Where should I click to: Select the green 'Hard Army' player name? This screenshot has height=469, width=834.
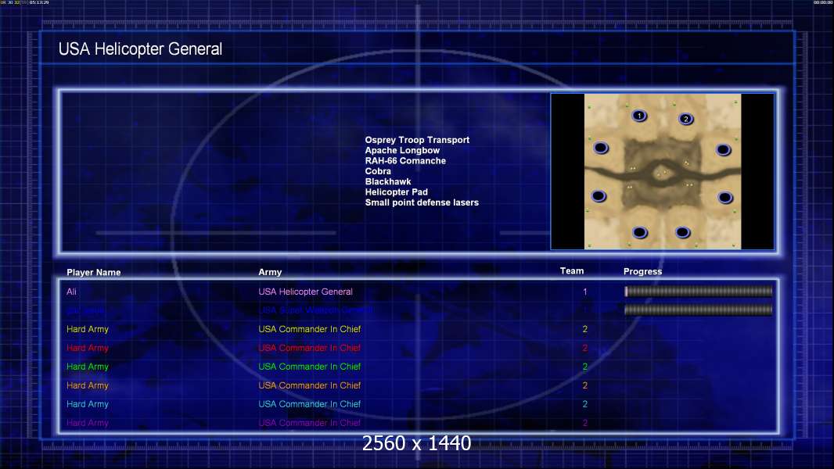coord(87,367)
